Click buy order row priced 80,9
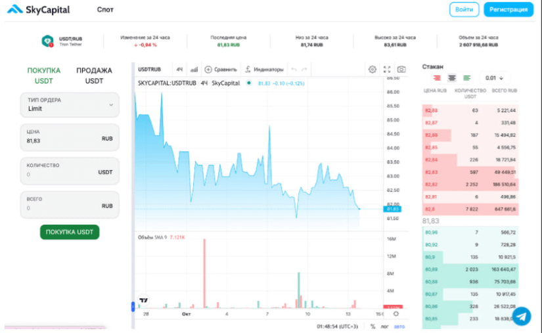 coord(470,257)
